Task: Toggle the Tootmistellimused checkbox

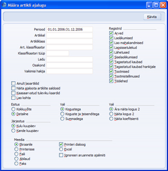Action: (111, 76)
